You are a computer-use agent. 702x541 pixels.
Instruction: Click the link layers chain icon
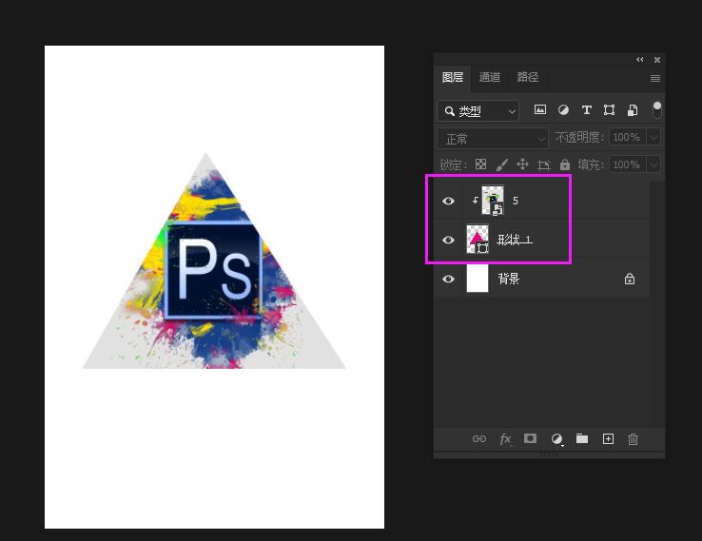(479, 439)
